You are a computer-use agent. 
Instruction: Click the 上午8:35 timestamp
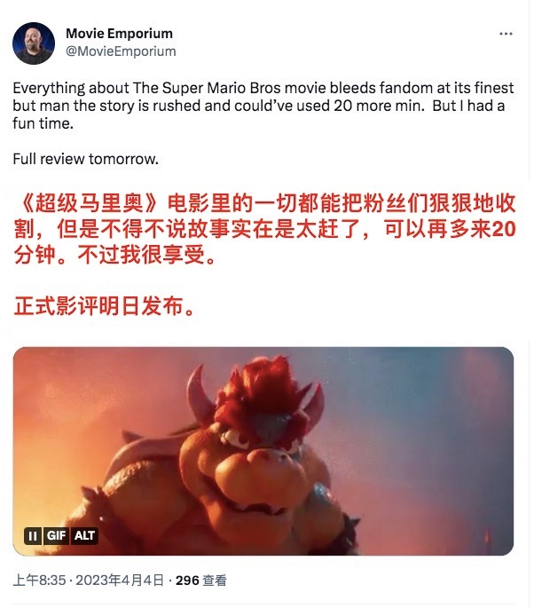[x=39, y=580]
